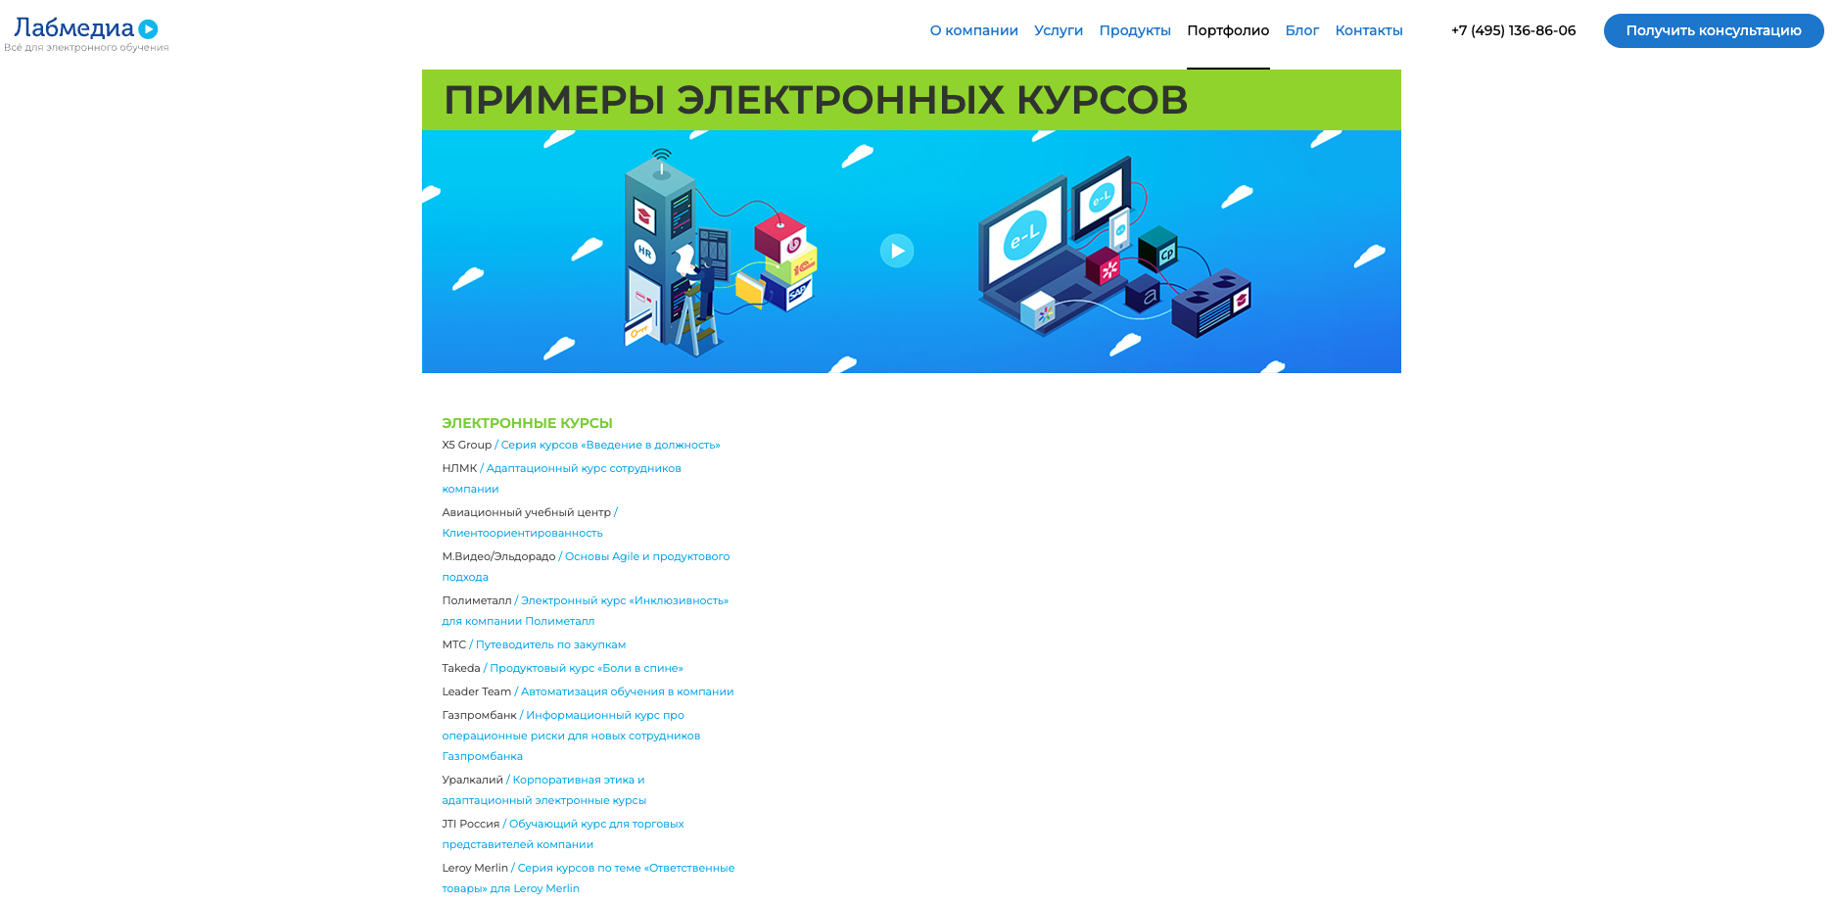Select the Портфолио tab
The height and width of the screenshot is (903, 1838).
1228,30
